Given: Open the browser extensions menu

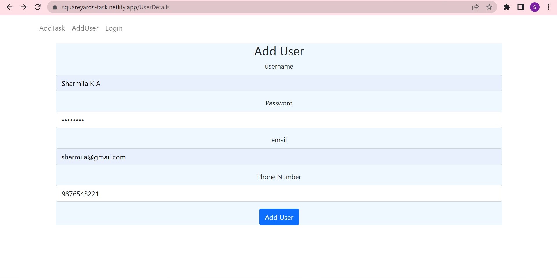Looking at the screenshot, I should coord(507,7).
